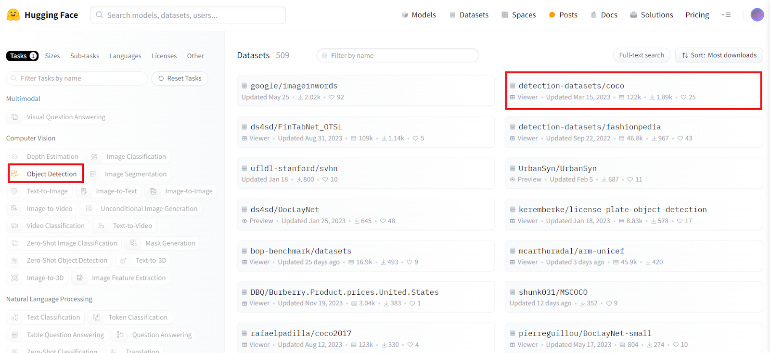Open the UrbanSyn/UrbanSyn dataset card
This screenshot has height=353, width=770.
(634, 173)
